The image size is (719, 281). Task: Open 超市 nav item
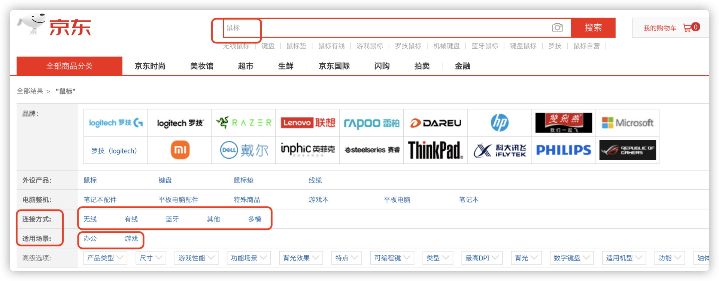pos(246,66)
